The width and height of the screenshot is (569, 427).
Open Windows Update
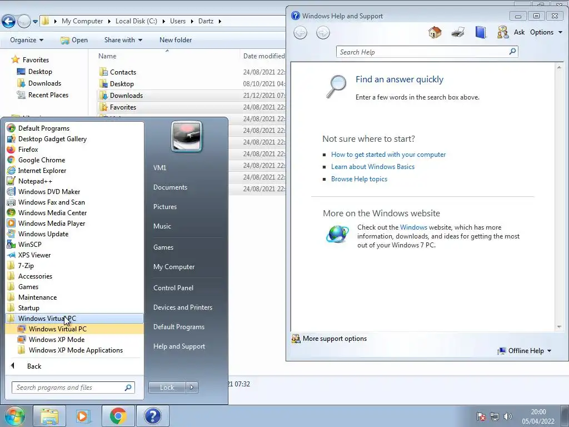43,234
